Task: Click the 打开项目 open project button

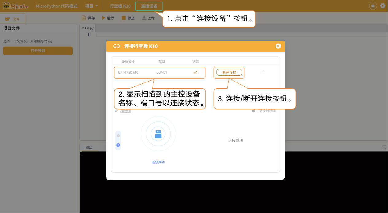Action: [x=38, y=51]
